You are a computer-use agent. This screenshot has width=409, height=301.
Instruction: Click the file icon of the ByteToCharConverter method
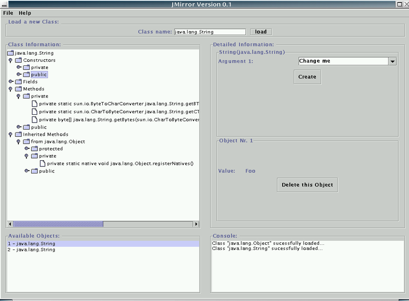34,104
